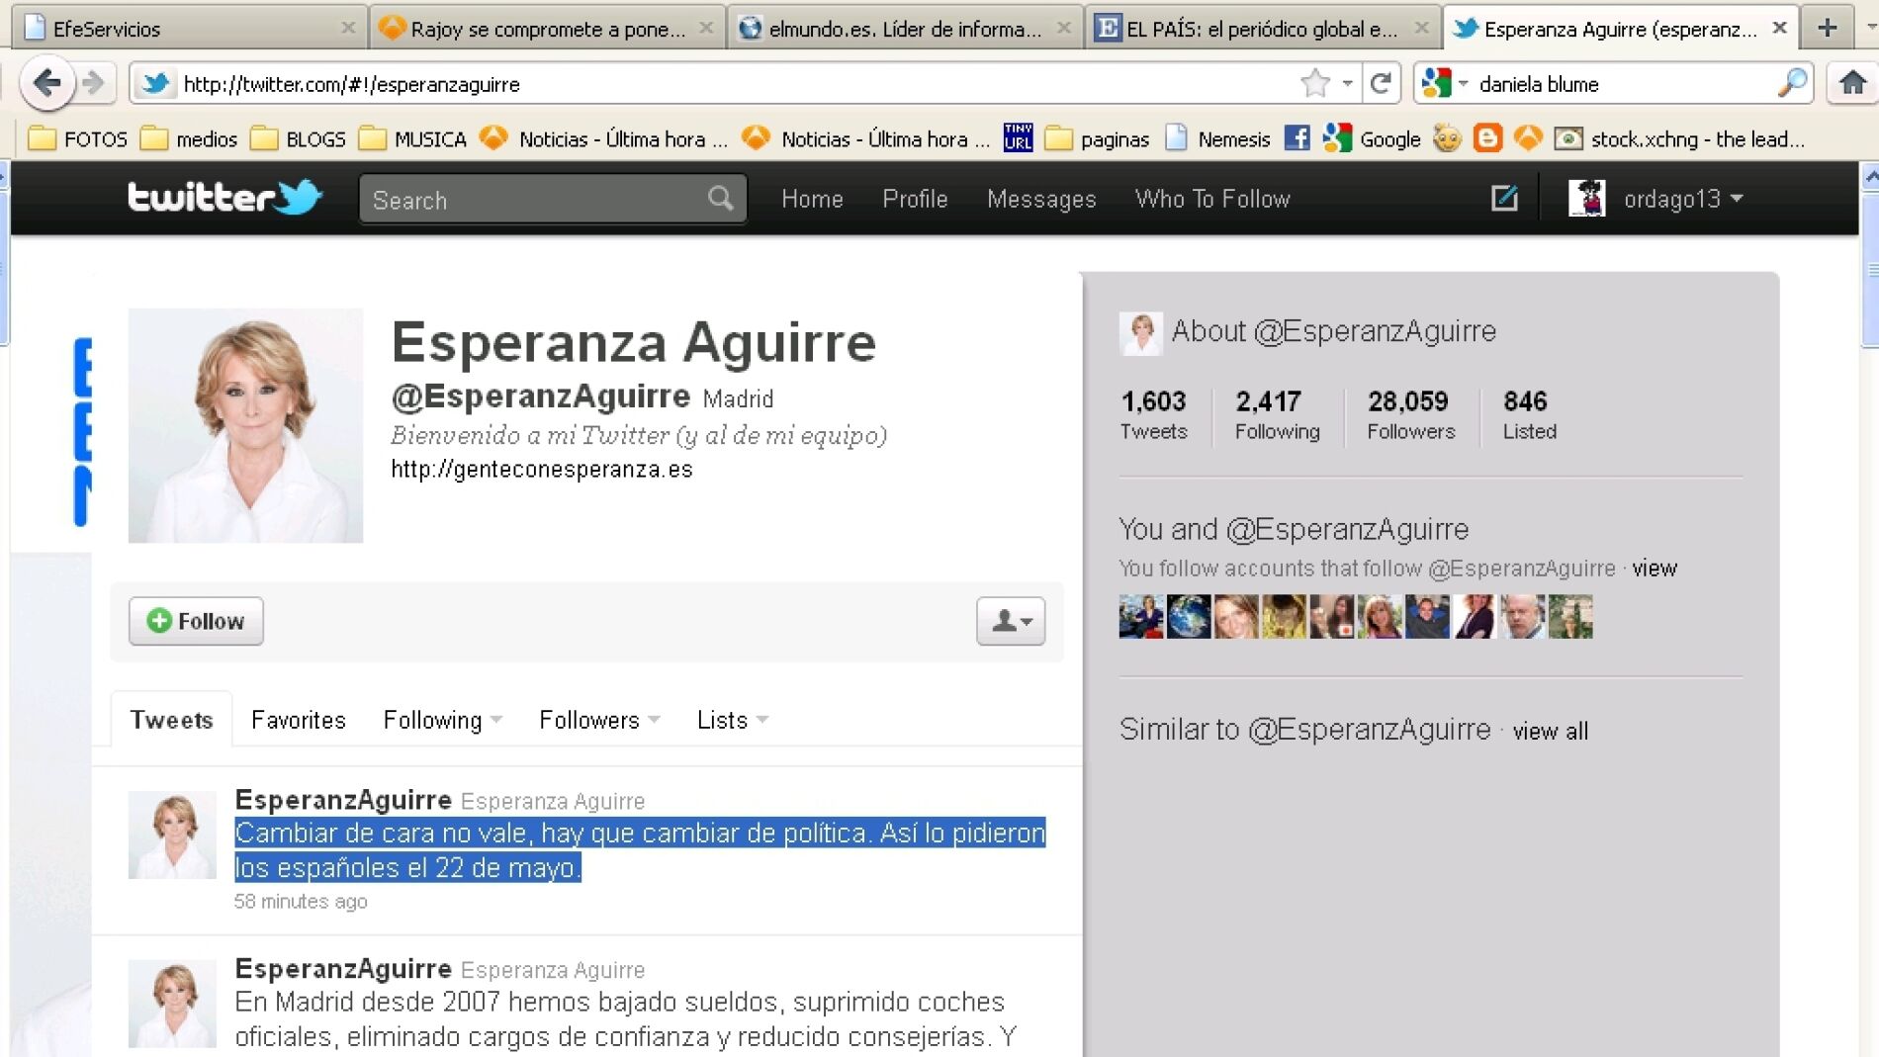
Task: Click small avatar beside About @EsperanzAguirre
Action: 1140,333
